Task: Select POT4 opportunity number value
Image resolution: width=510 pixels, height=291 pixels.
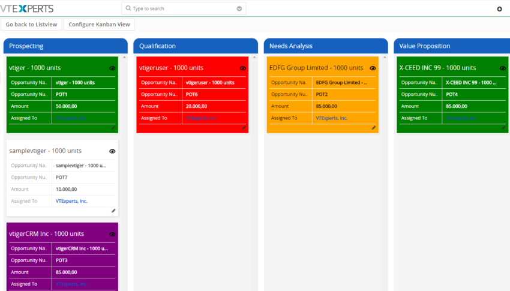Action: pyautogui.click(x=452, y=94)
